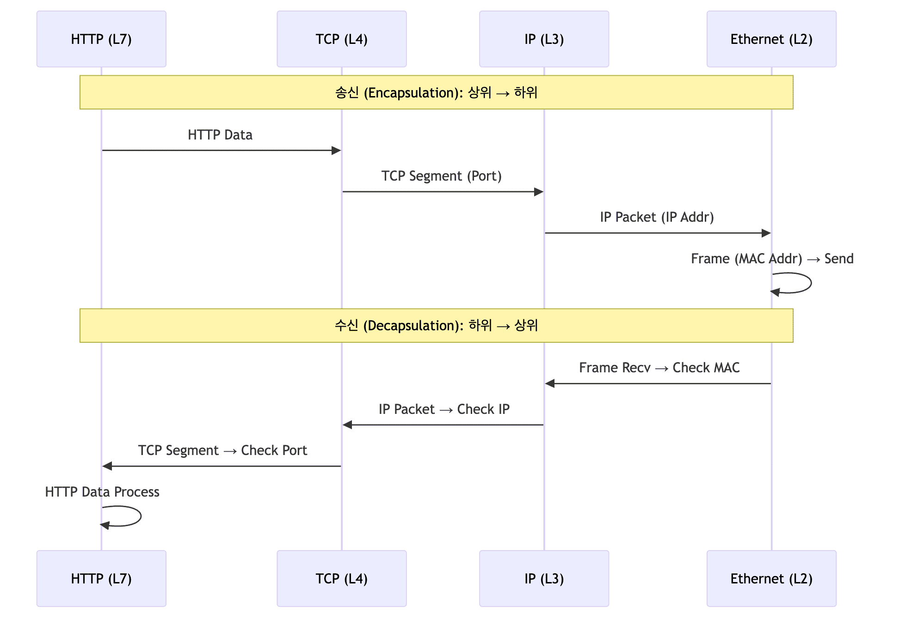Click the self-loop arrow on HTTP lifeline
899x619 pixels.
pos(139,516)
